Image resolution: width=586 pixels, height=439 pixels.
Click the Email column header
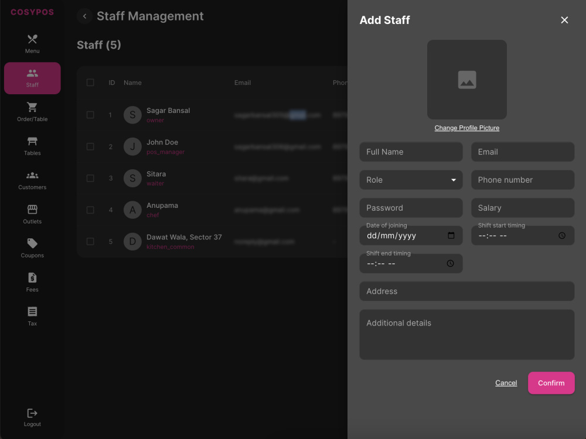pyautogui.click(x=243, y=83)
